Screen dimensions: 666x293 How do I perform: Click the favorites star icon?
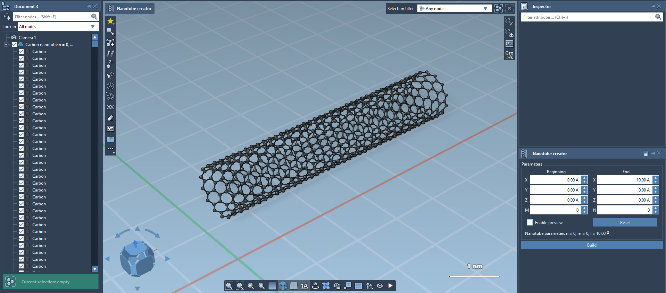point(110,21)
